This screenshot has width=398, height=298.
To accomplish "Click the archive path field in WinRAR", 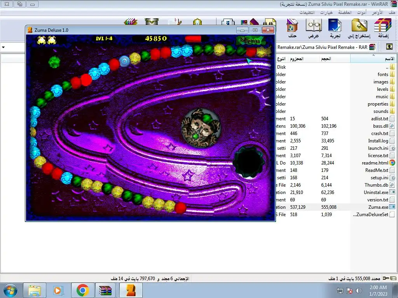I will pos(321,47).
